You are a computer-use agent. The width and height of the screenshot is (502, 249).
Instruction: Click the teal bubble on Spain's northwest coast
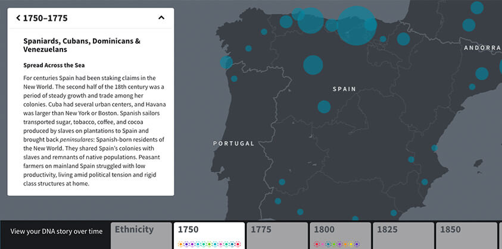coord(226,62)
